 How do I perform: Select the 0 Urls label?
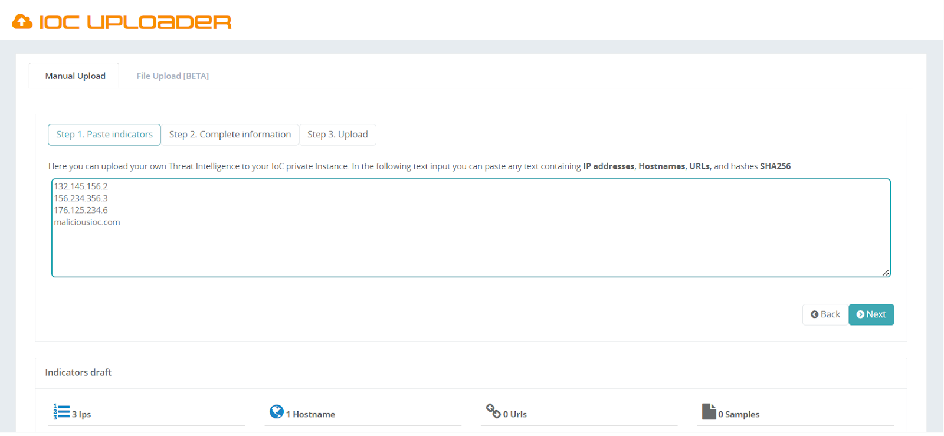(x=514, y=415)
